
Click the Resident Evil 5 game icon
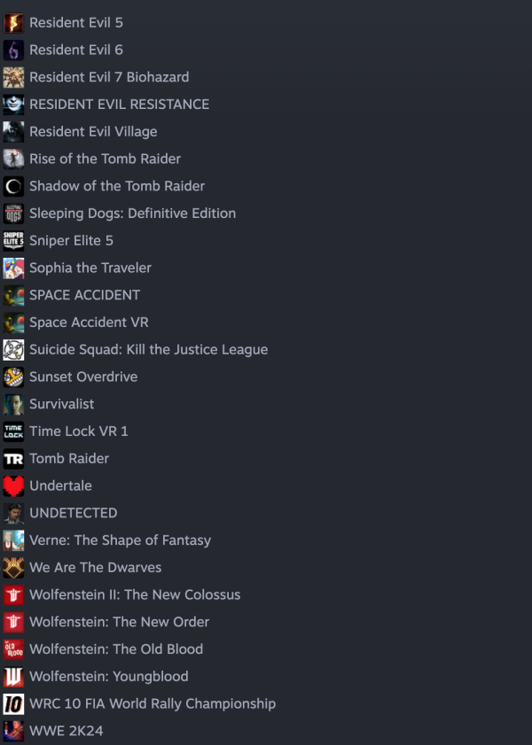pyautogui.click(x=13, y=23)
